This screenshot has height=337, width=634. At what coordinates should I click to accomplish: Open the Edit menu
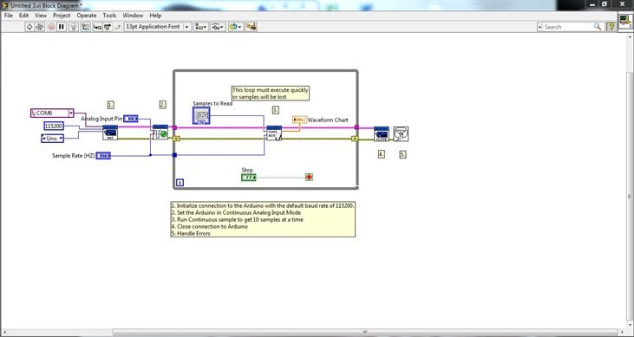pos(24,16)
